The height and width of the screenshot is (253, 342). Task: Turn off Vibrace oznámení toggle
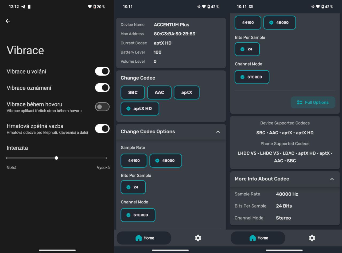pyautogui.click(x=102, y=88)
